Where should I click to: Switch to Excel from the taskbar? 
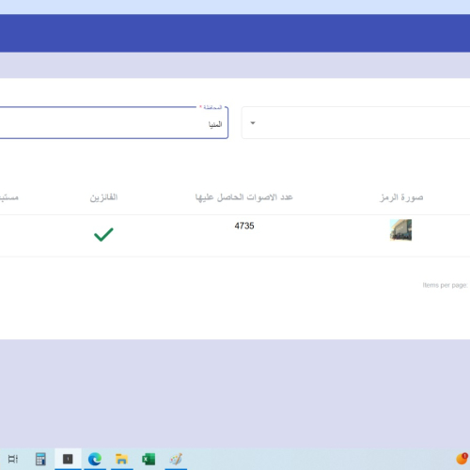pos(149,460)
